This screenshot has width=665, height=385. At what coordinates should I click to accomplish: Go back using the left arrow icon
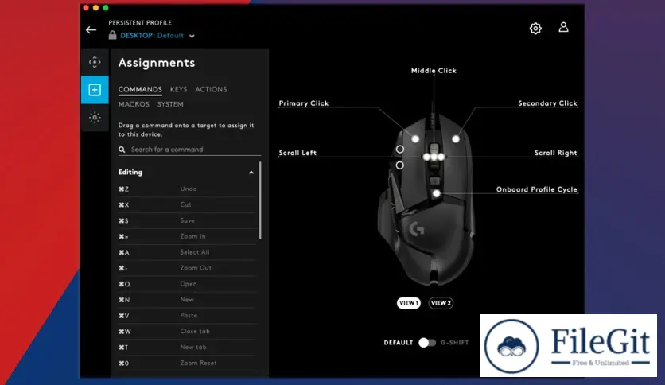pyautogui.click(x=91, y=30)
